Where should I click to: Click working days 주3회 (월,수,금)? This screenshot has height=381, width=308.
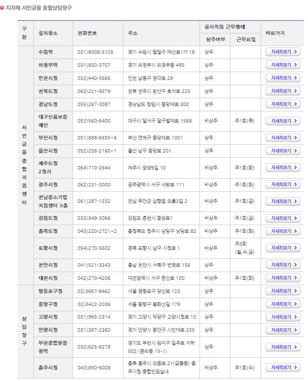point(245,248)
